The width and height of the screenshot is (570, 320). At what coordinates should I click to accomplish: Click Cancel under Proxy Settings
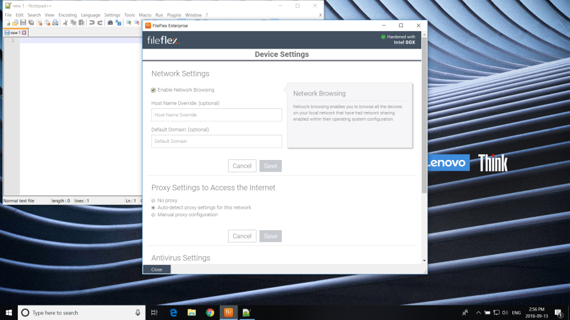[x=242, y=236]
